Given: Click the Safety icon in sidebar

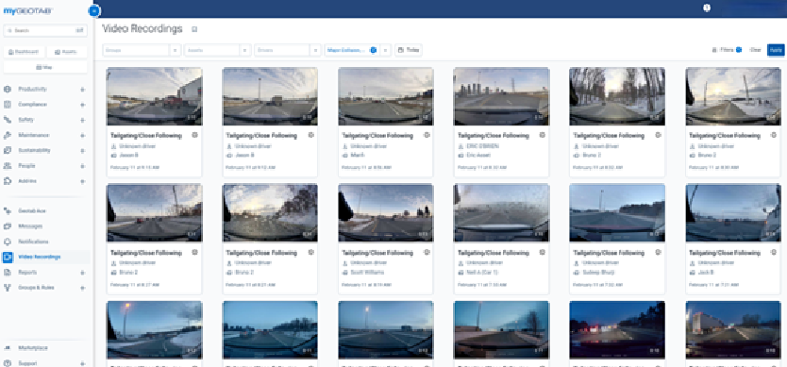Looking at the screenshot, I should point(8,120).
